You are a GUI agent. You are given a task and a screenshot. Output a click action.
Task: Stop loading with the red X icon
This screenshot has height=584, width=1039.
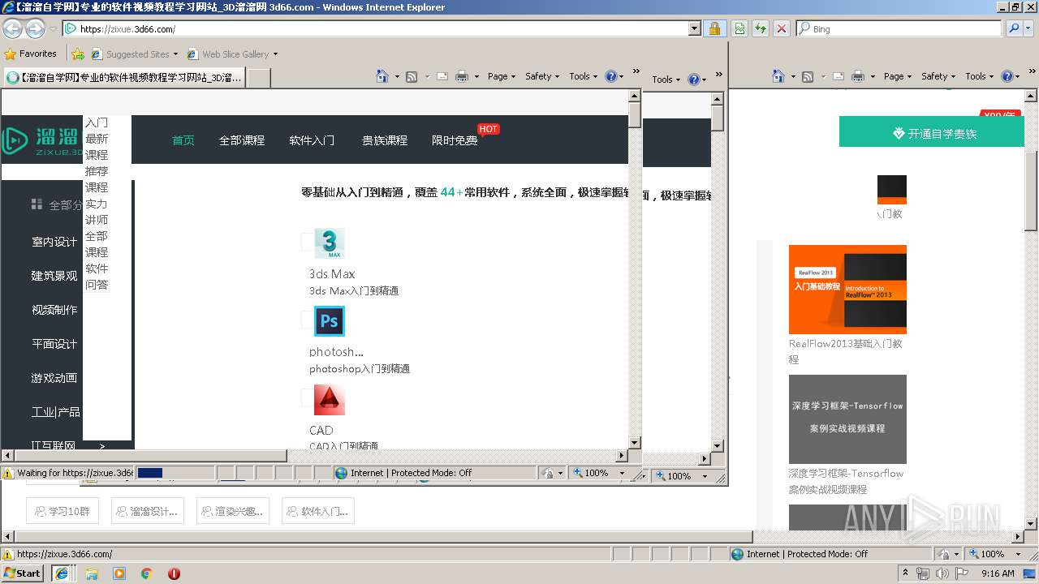pos(781,28)
